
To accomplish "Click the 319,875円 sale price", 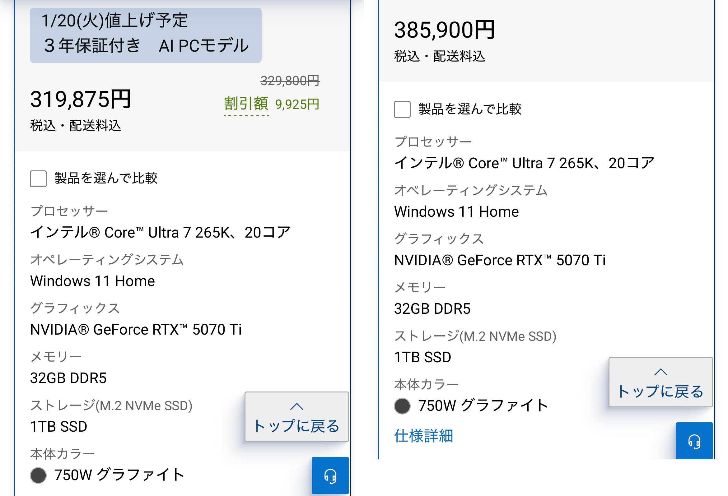I will (x=81, y=100).
